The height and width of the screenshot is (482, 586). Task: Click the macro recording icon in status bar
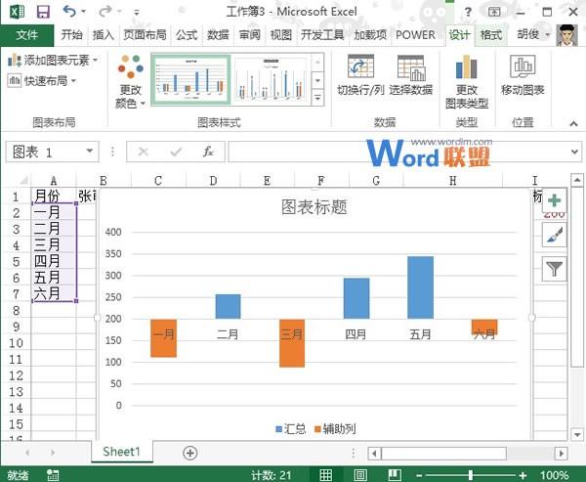pos(53,474)
